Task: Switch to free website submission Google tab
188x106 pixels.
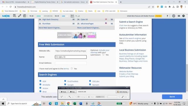Action: pyautogui.click(x=74, y=2)
